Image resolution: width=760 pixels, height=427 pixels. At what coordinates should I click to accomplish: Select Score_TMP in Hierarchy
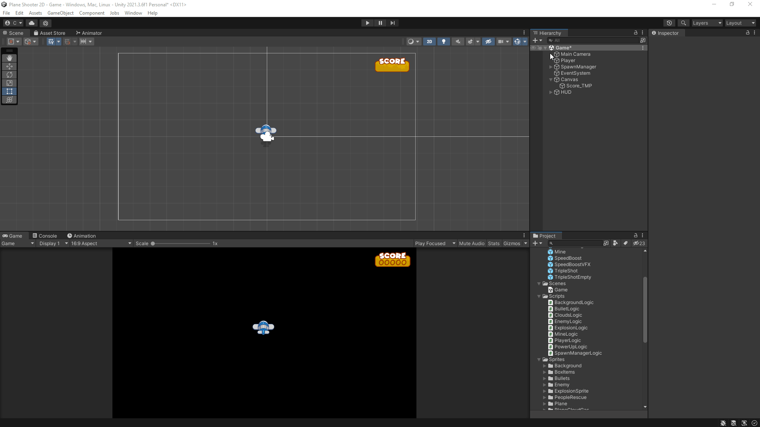click(x=579, y=86)
